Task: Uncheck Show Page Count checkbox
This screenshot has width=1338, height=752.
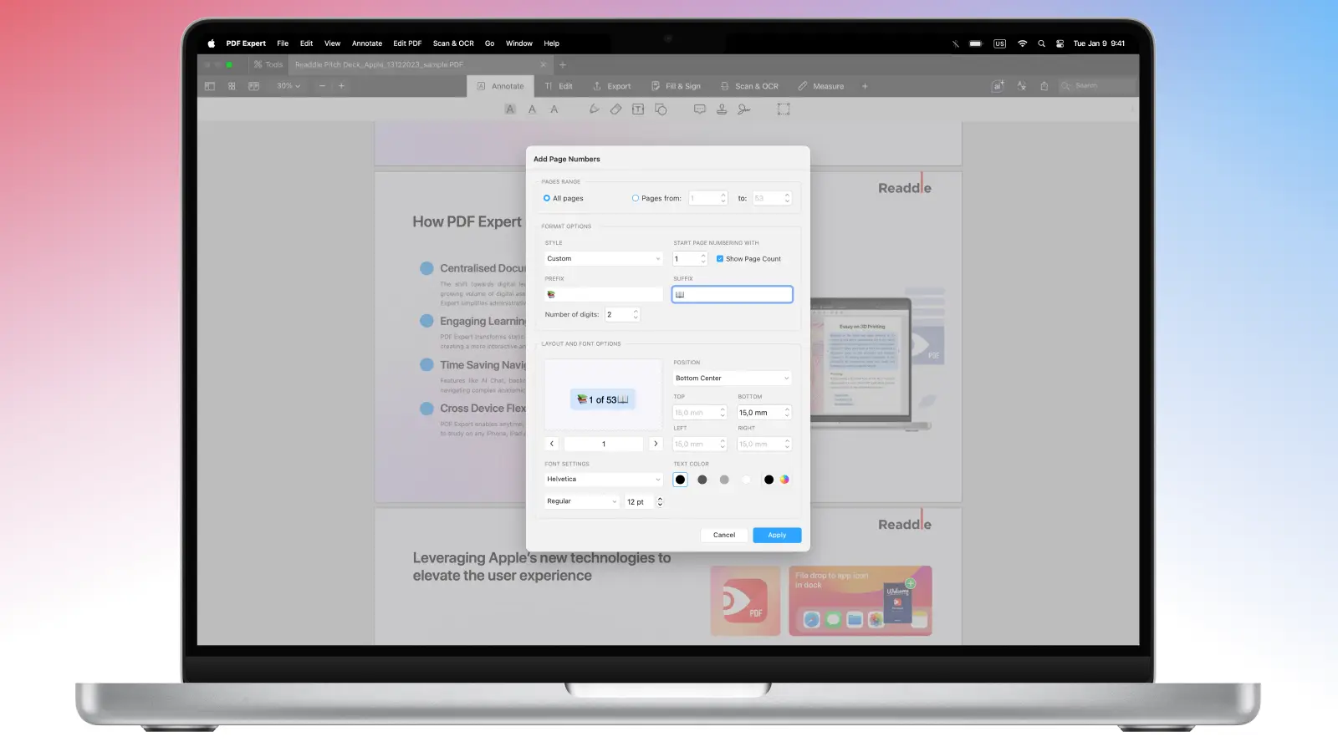Action: 720,259
